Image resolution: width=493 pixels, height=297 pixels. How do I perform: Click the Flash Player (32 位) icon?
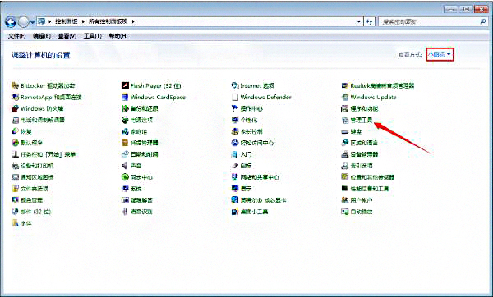(125, 85)
